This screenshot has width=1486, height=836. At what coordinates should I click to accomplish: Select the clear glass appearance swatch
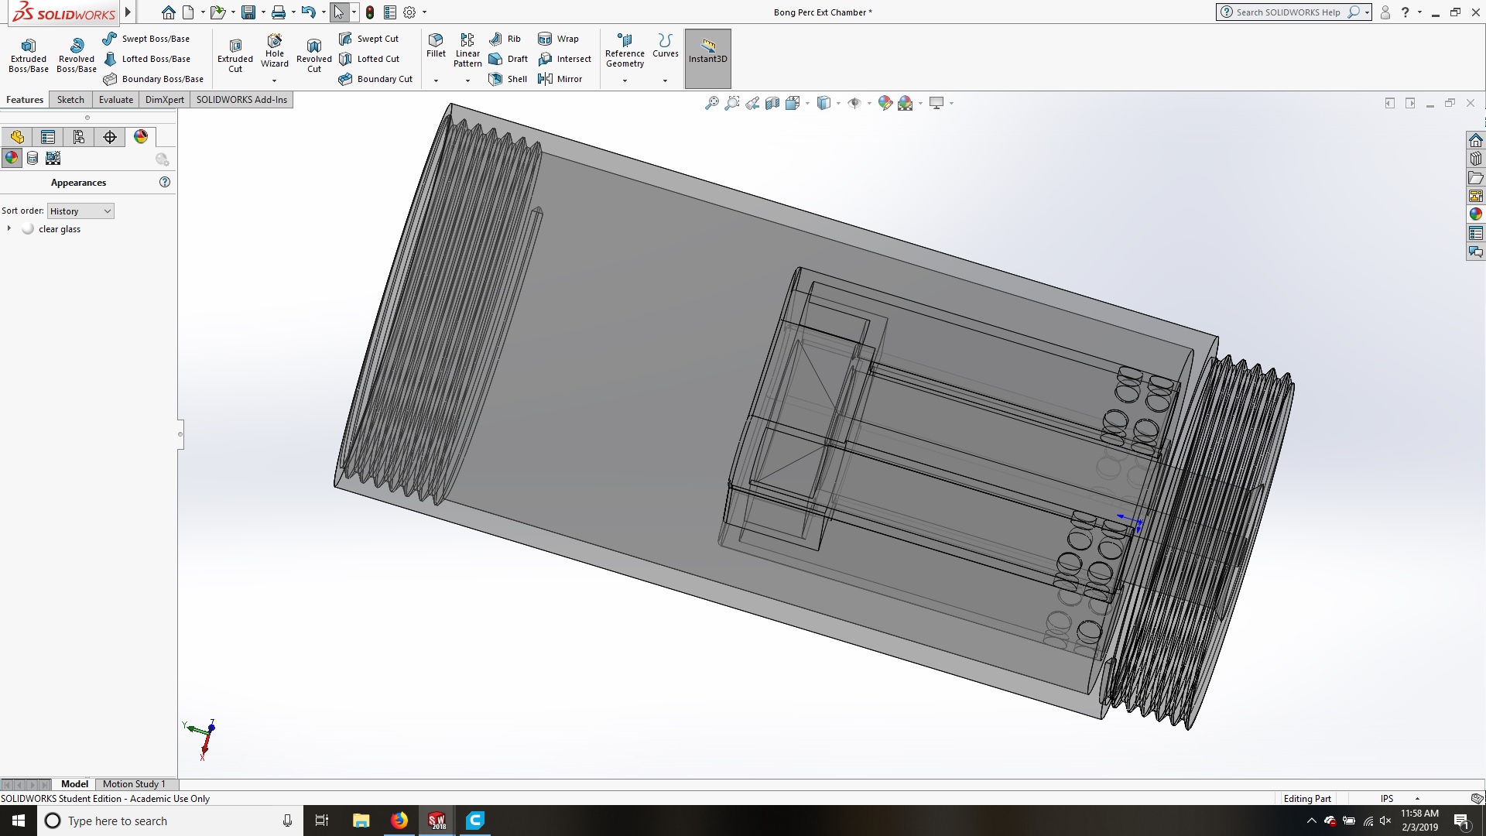click(x=28, y=229)
